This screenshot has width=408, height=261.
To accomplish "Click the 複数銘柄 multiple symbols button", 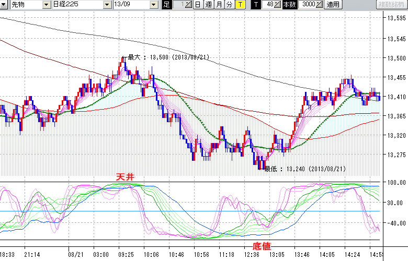I will pos(392,5).
